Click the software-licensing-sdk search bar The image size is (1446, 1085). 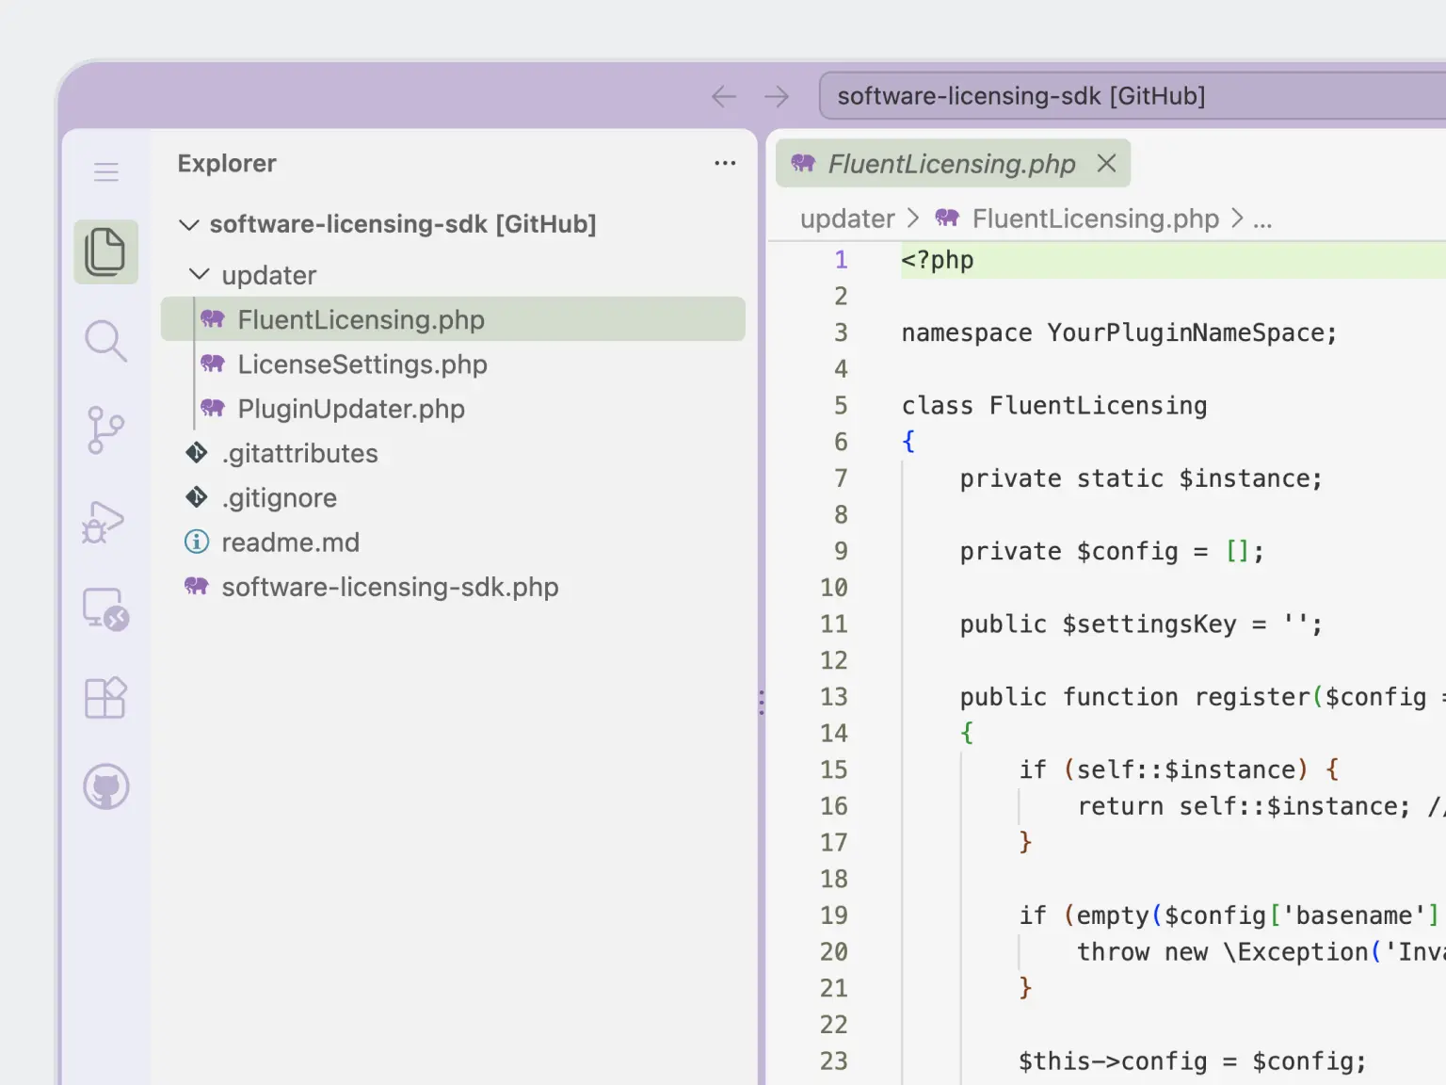[x=1133, y=96]
